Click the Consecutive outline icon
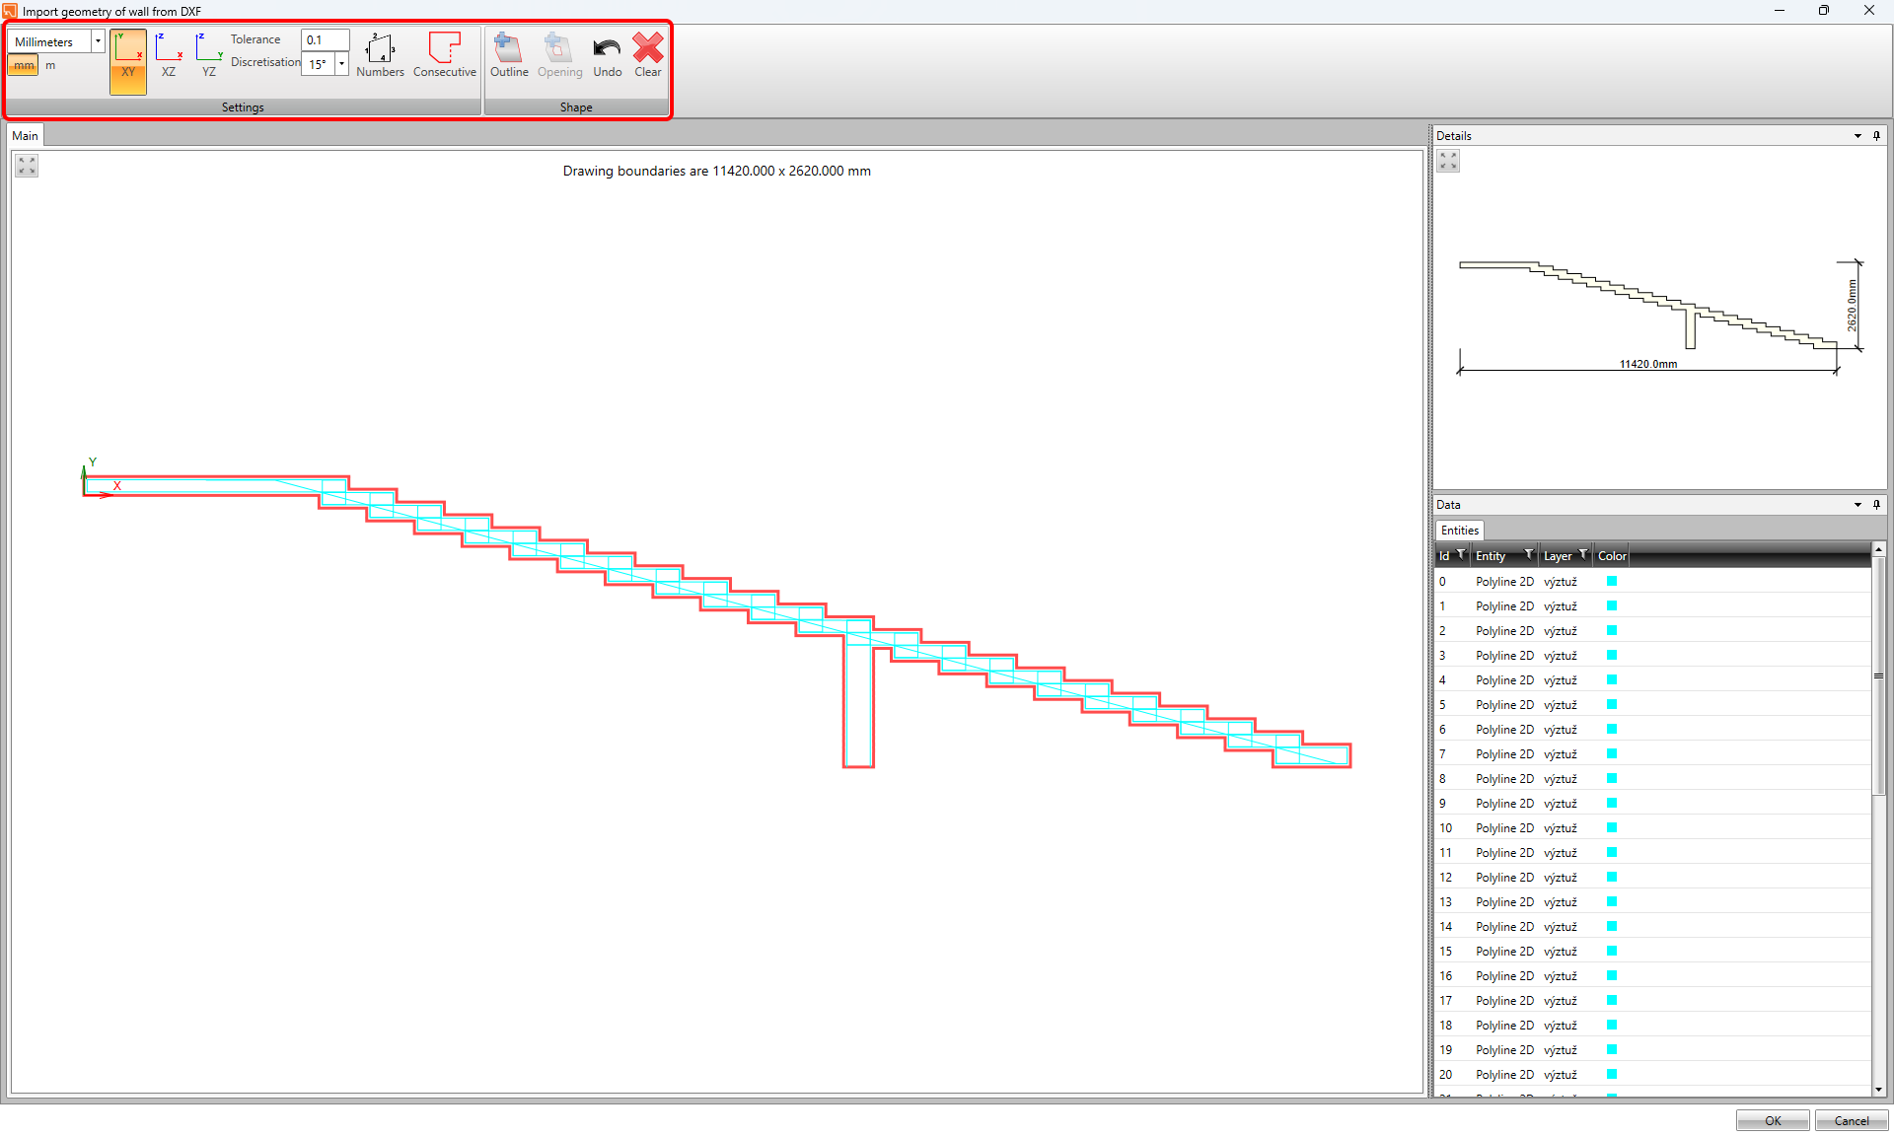The width and height of the screenshot is (1894, 1136). click(445, 56)
